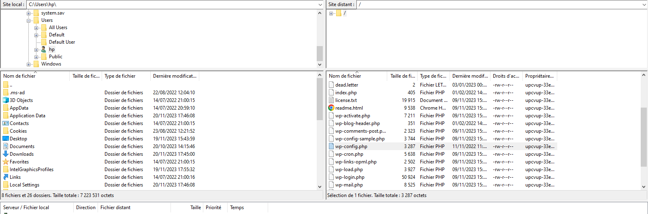The height and width of the screenshot is (214, 648).
Task: Sort remote files by Taille de fichier
Action: point(403,76)
